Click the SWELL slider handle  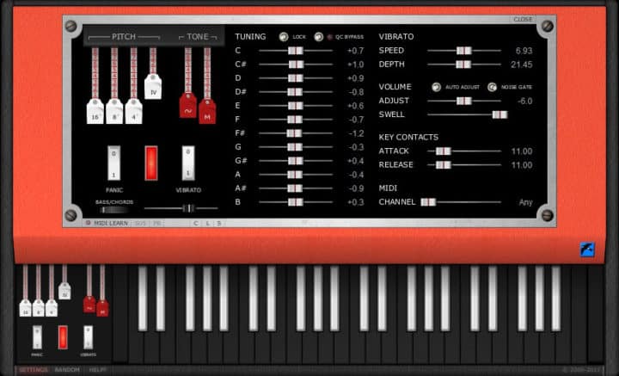pos(499,115)
